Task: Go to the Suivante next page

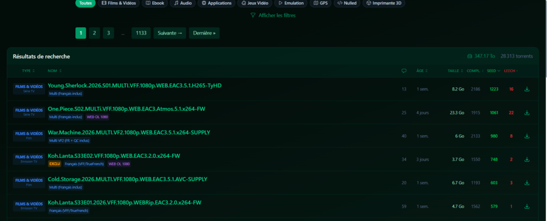Action: point(171,33)
